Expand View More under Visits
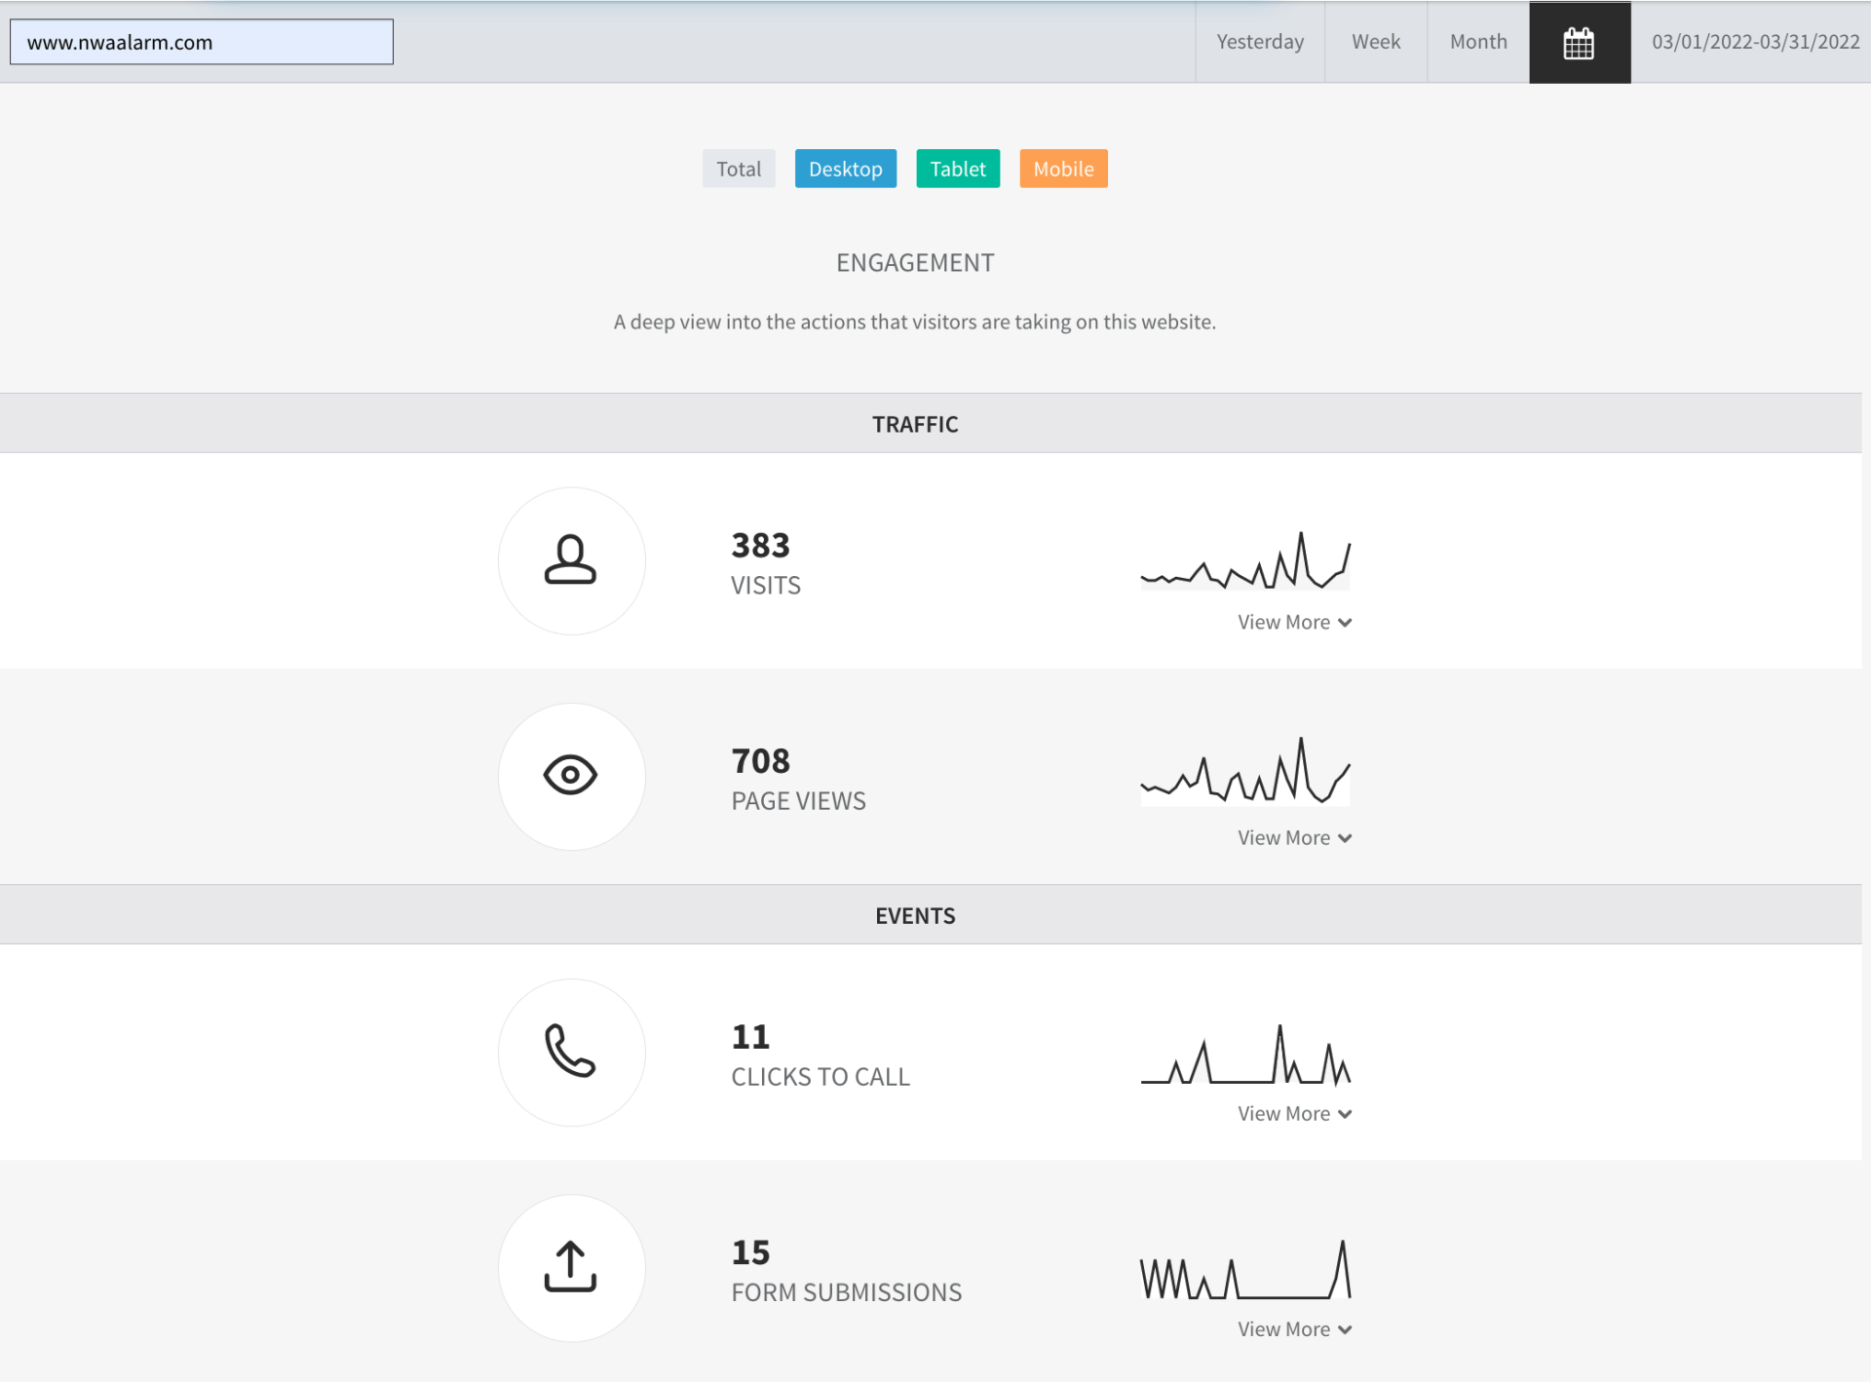This screenshot has height=1382, width=1871. 1294,622
